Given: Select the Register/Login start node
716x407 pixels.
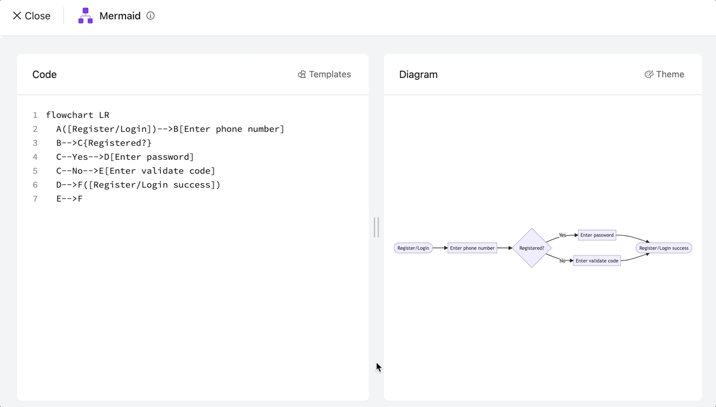Looking at the screenshot, I should pos(413,248).
